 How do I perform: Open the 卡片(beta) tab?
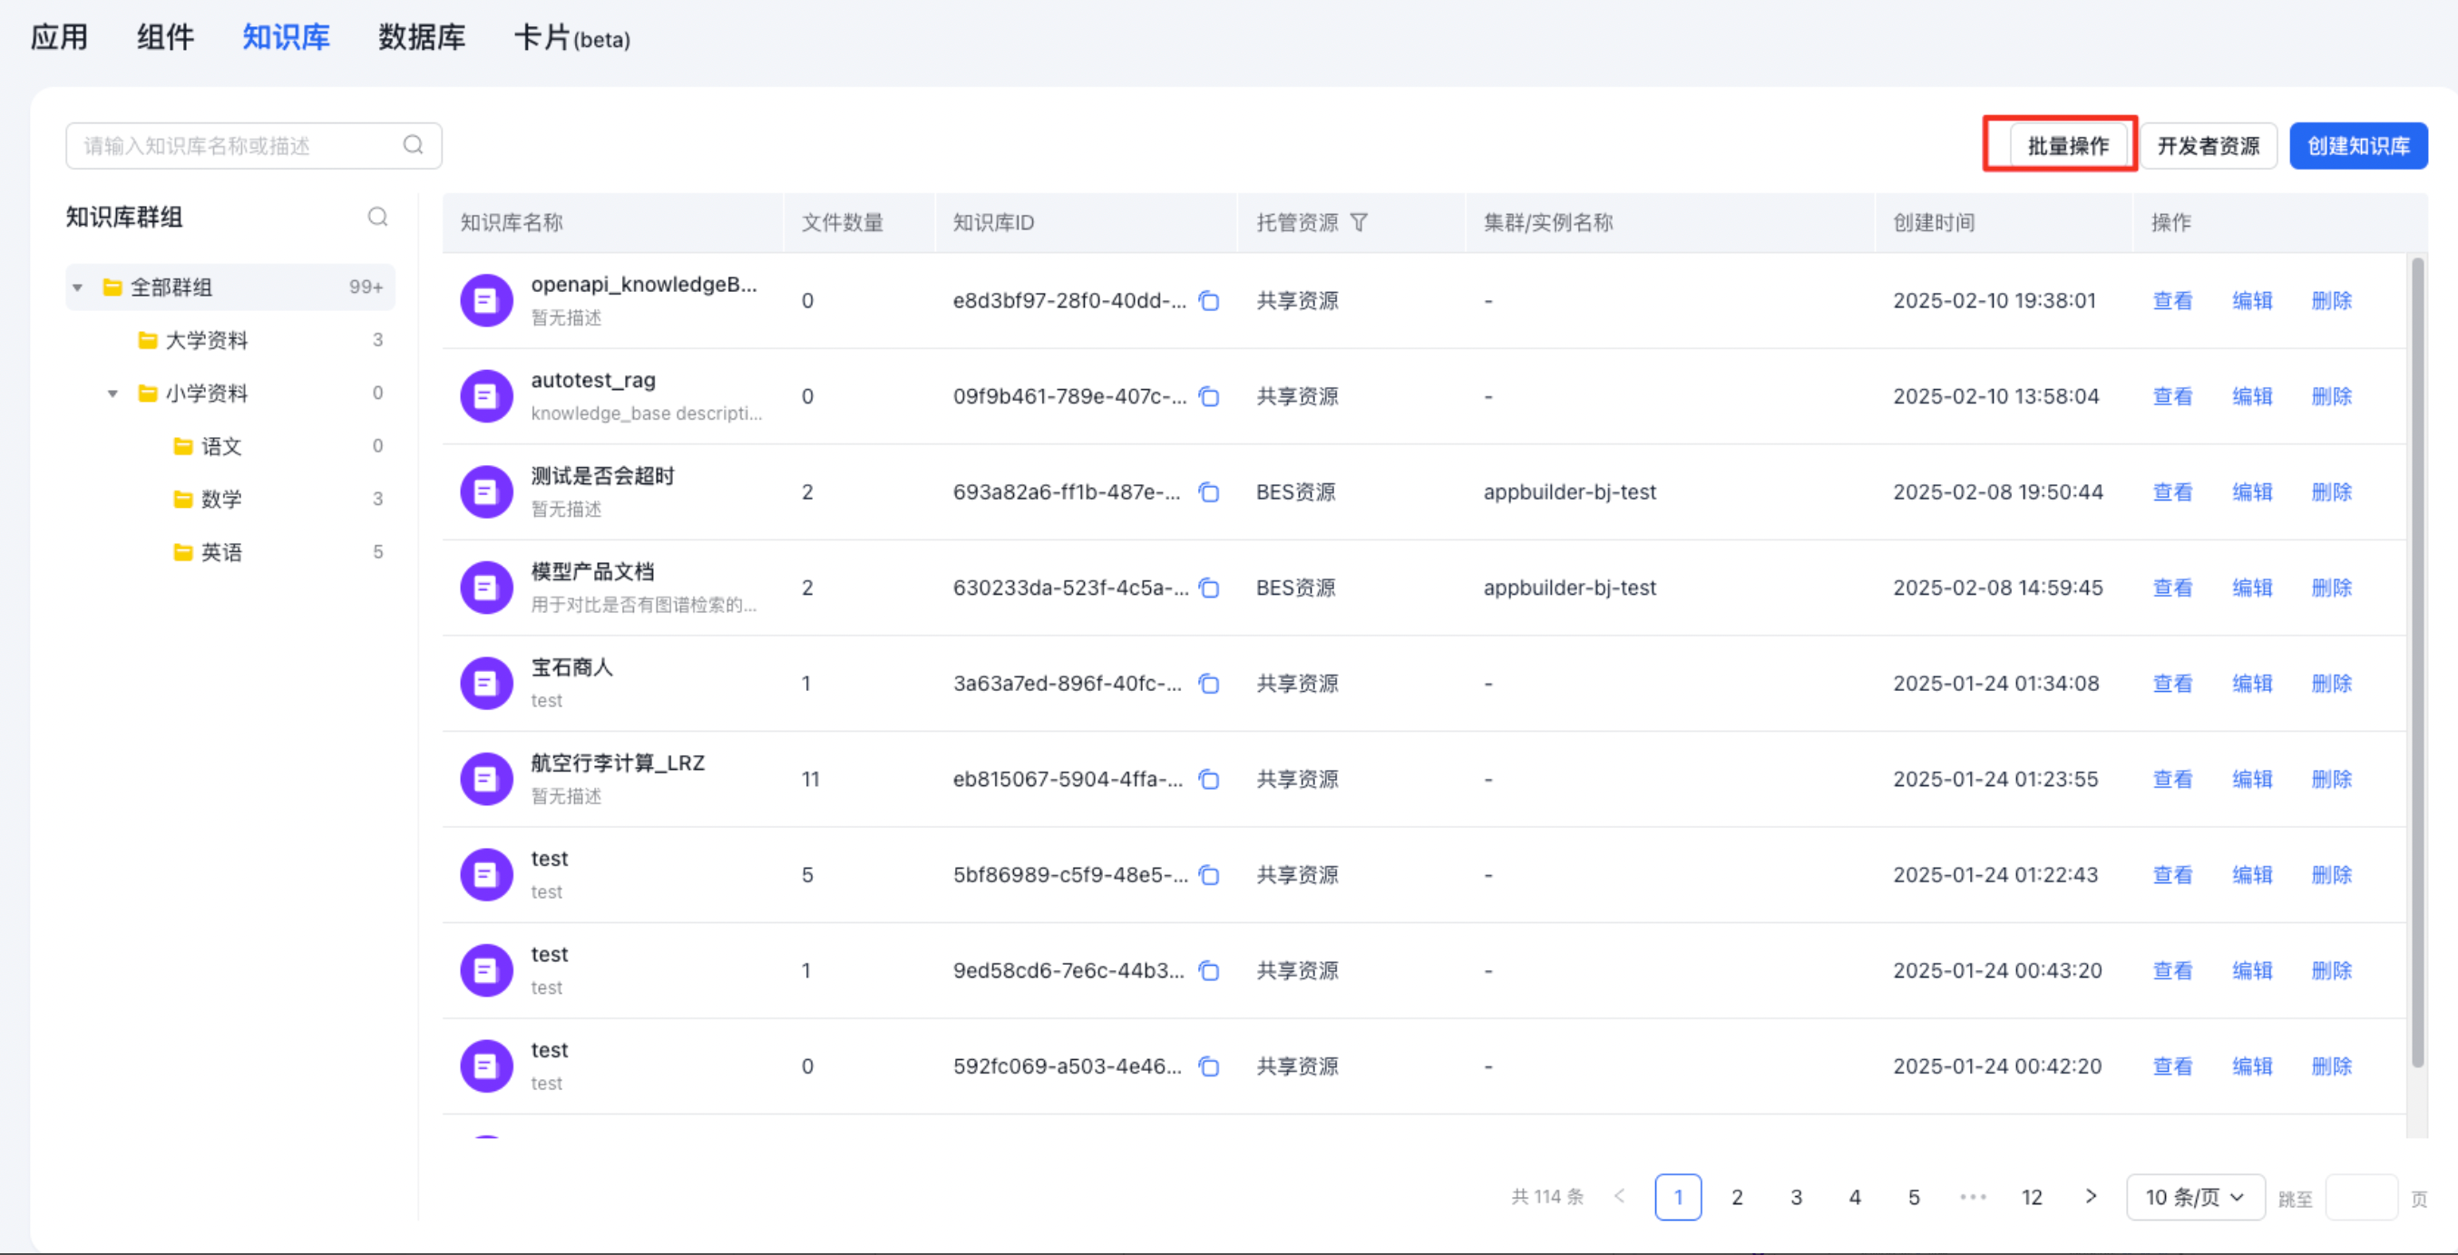click(572, 38)
